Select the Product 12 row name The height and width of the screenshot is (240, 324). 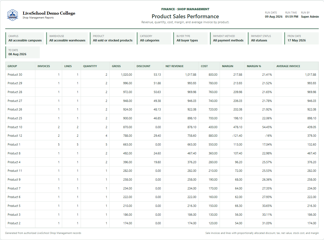click(x=15, y=136)
